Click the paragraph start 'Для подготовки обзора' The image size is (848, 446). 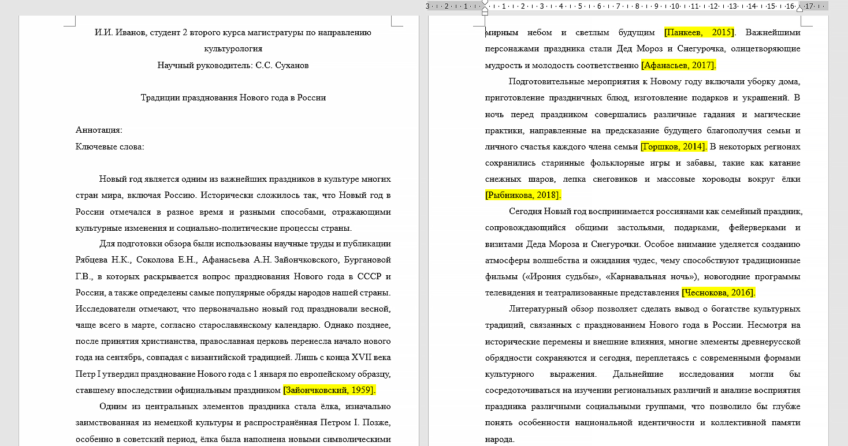tap(144, 244)
